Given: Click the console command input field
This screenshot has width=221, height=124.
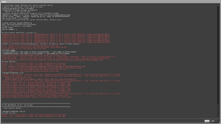Looking at the screenshot, I should tap(102, 121).
